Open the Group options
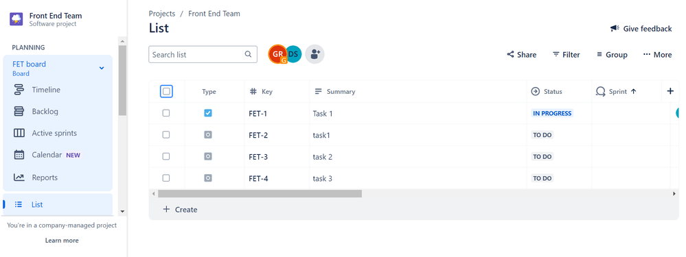 point(612,55)
